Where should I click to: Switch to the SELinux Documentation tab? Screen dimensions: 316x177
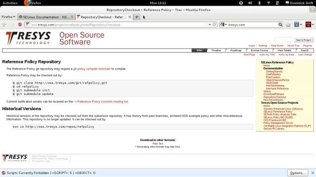tap(46, 17)
